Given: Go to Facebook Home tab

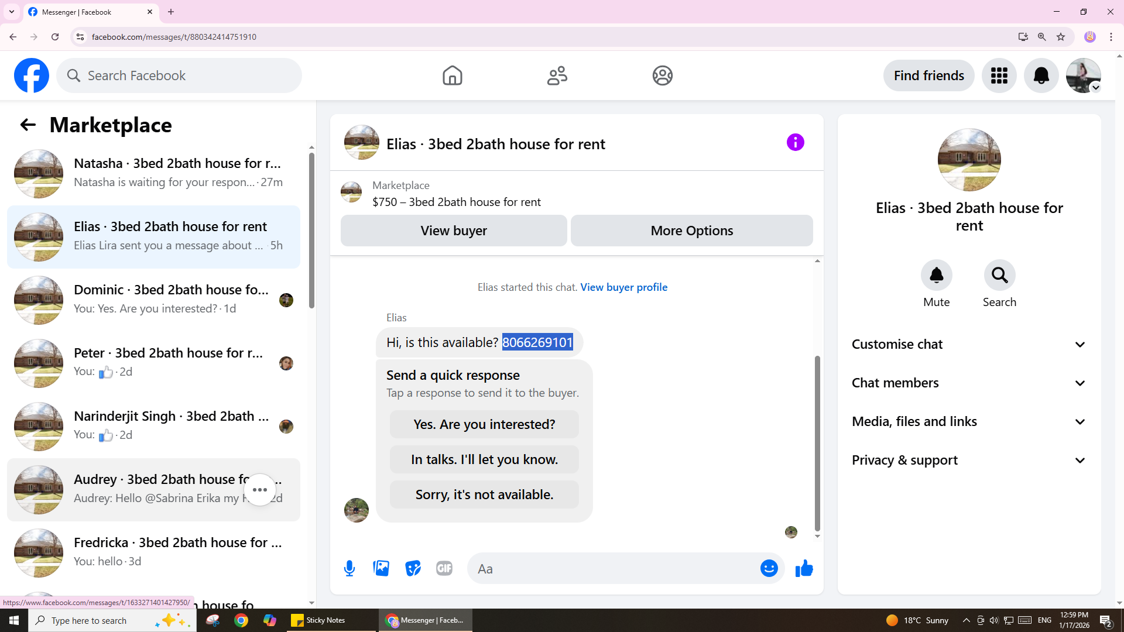Looking at the screenshot, I should tap(452, 75).
